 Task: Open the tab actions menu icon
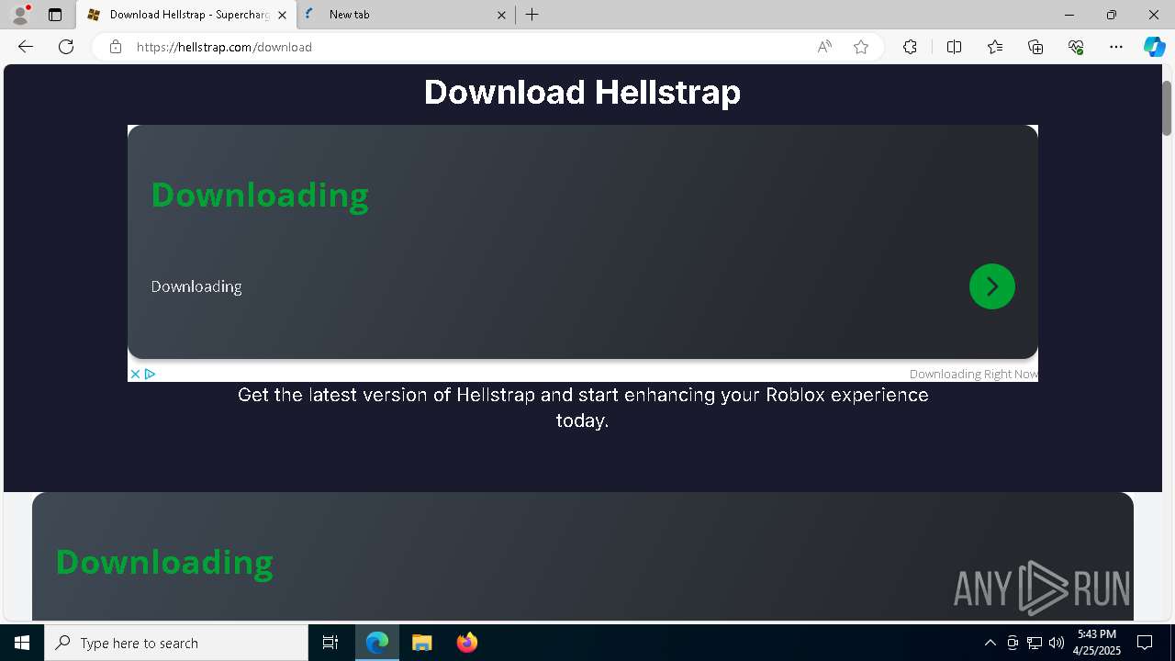coord(55,15)
